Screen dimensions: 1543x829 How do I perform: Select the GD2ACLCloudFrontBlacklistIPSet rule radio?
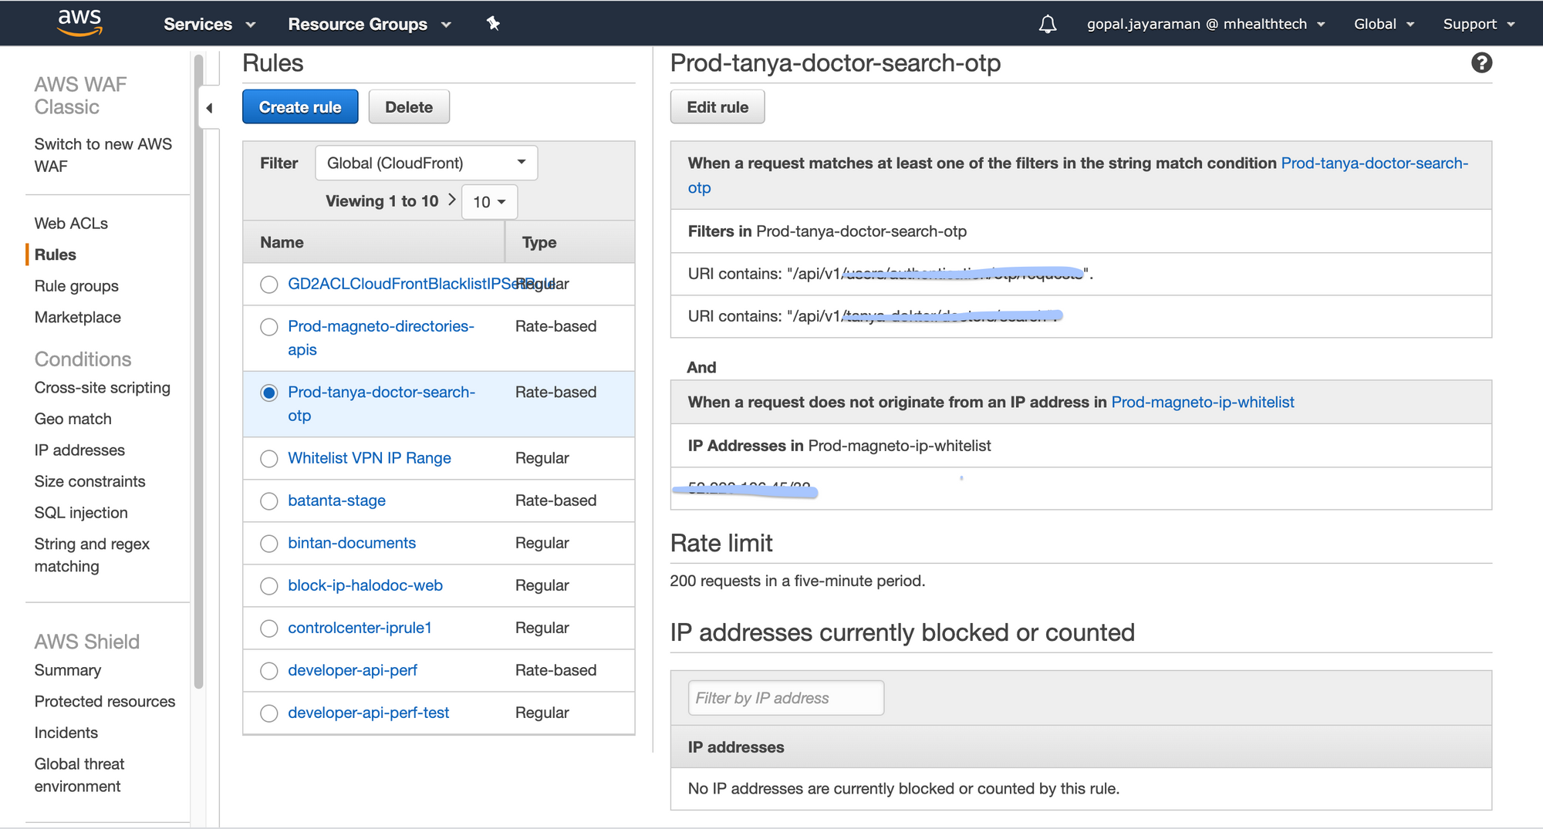tap(268, 285)
